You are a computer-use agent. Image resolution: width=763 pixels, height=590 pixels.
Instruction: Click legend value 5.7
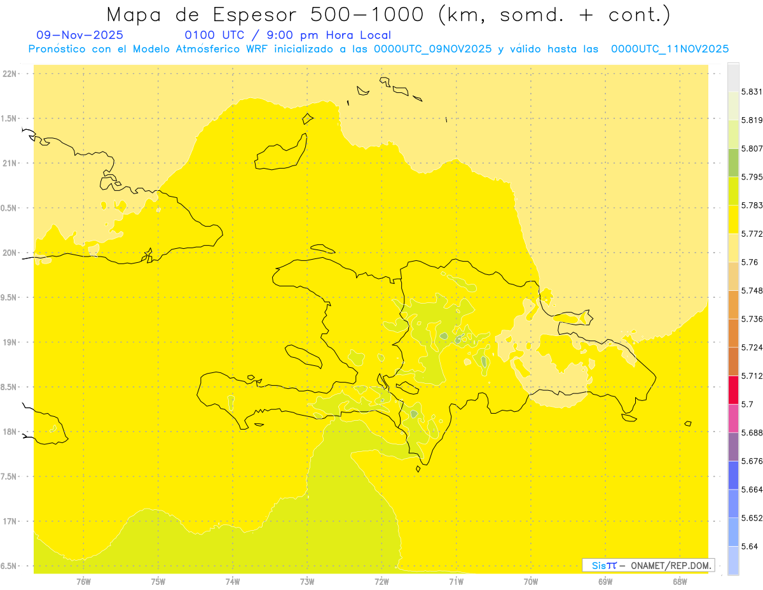coord(747,404)
